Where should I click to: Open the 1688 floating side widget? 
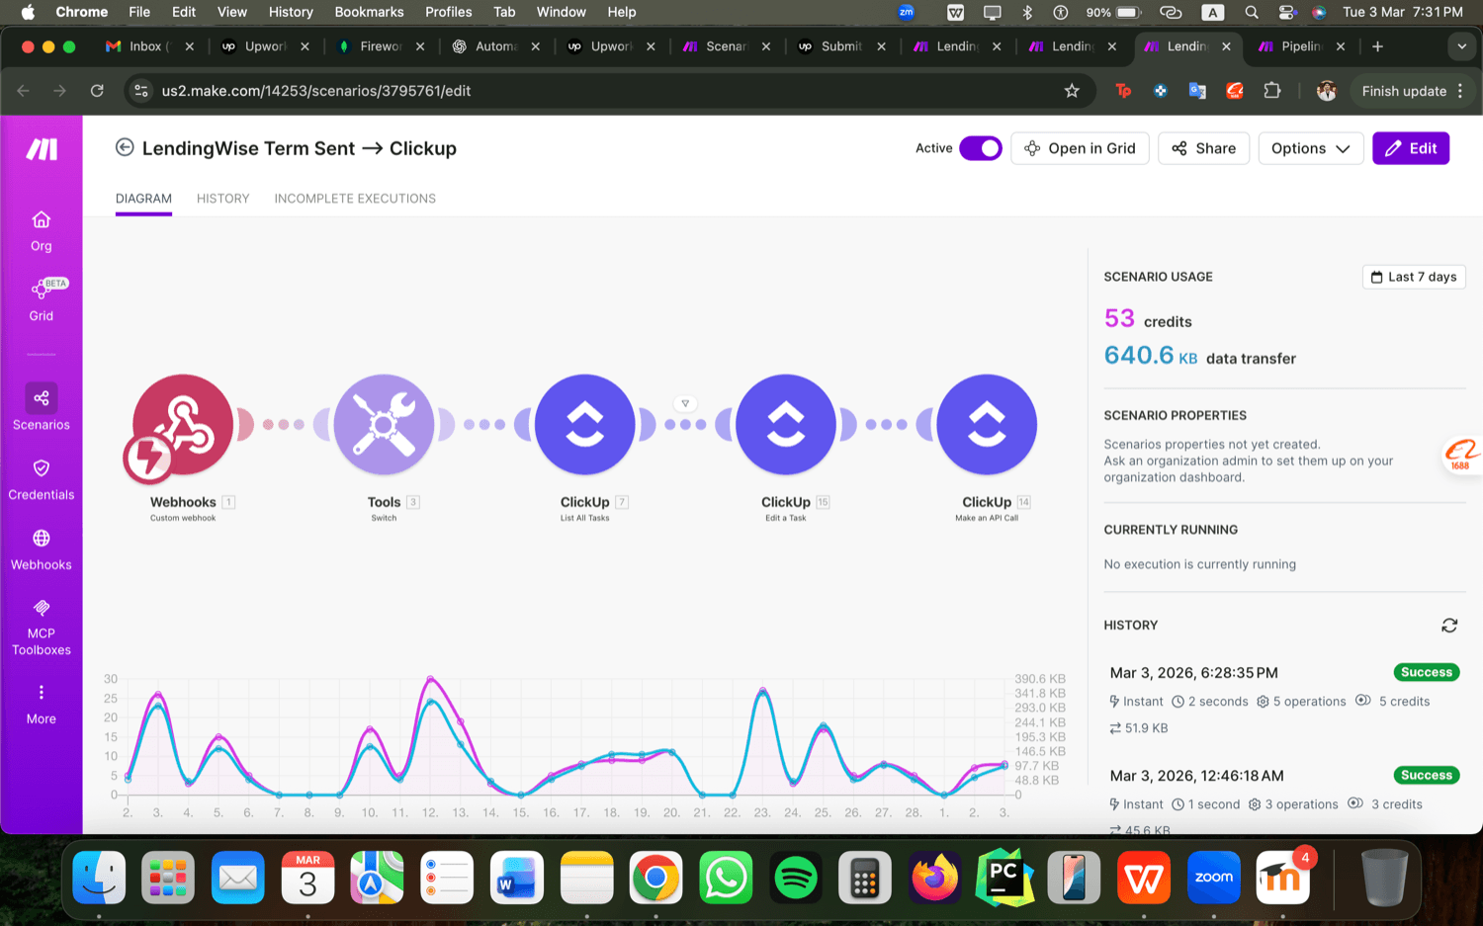(x=1461, y=456)
